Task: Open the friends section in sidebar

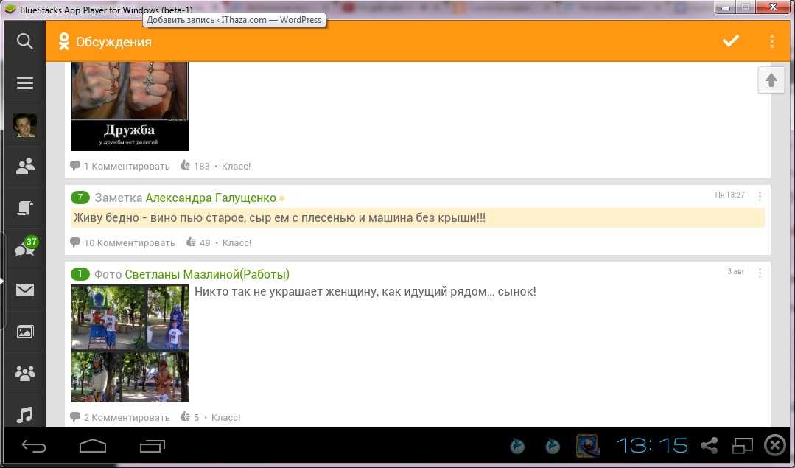Action: click(25, 167)
